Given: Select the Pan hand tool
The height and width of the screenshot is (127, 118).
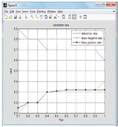Looking at the screenshot, I should pyautogui.click(x=41, y=17).
